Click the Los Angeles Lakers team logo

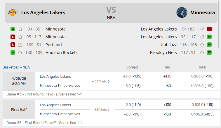click(x=13, y=12)
